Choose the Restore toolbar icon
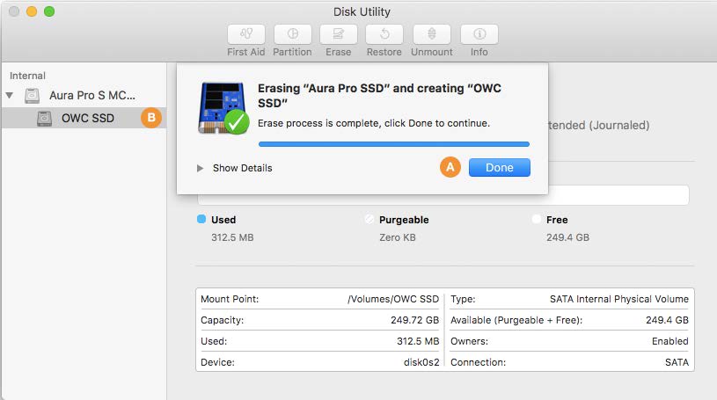This screenshot has width=717, height=400. (x=384, y=34)
